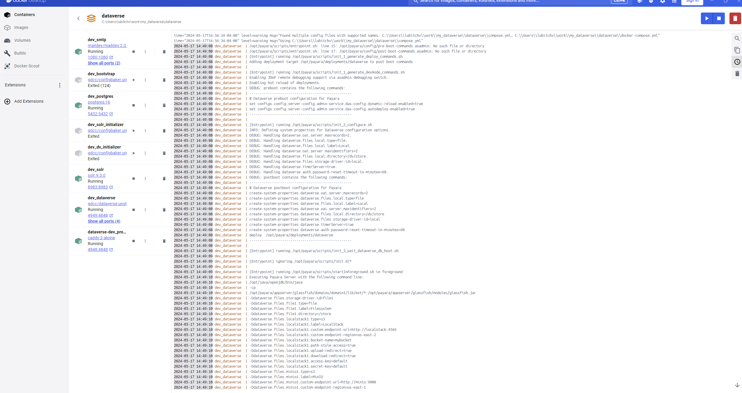Screen dimensions: 742x393
Task: Go to Images section
Action: click(21, 27)
